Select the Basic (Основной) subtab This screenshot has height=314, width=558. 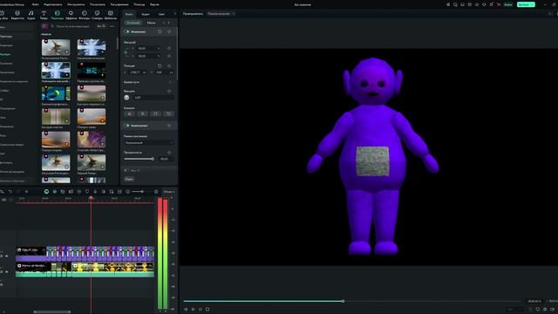pos(133,23)
